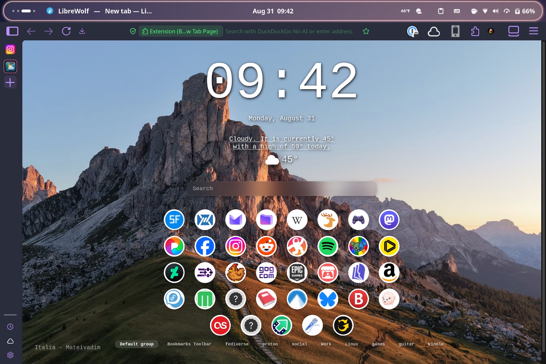Open the DeviantArt shortcut
The image size is (546, 364).
click(x=174, y=273)
